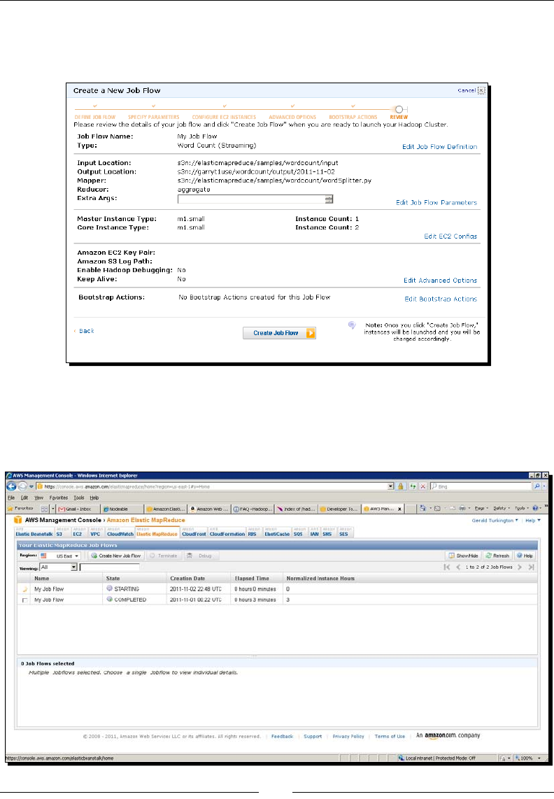Click the Favorites star button
The height and width of the screenshot is (799, 554).
tap(21, 509)
